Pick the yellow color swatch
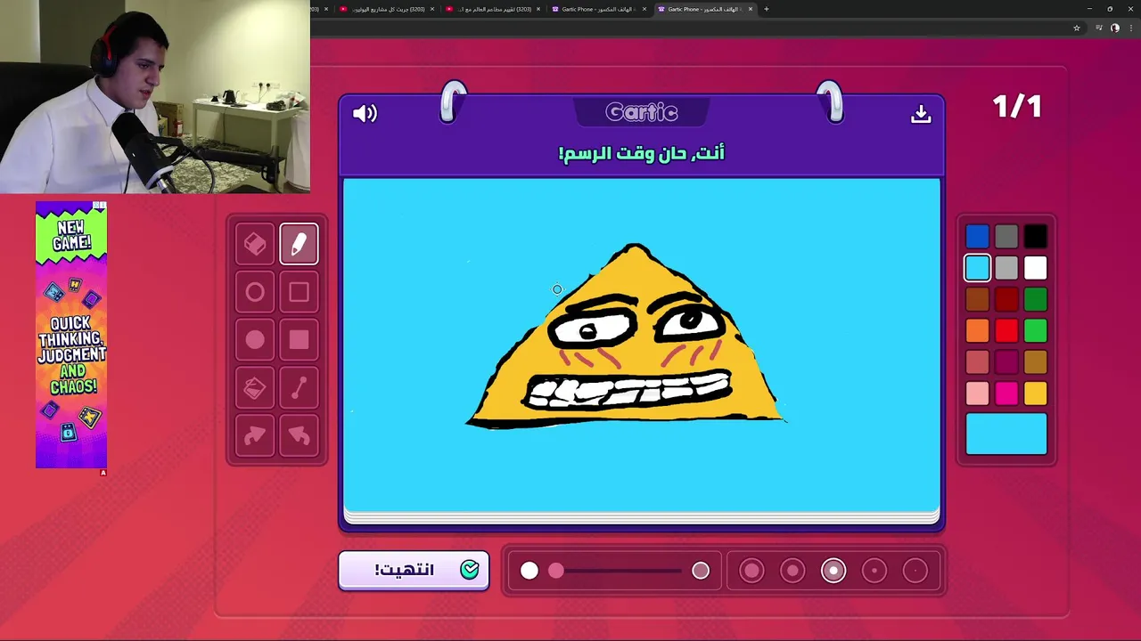1141x641 pixels. tap(1036, 393)
